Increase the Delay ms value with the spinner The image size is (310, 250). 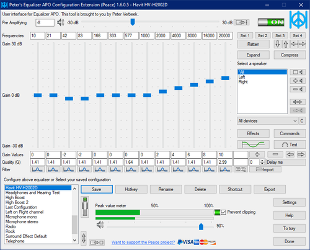click(262, 161)
